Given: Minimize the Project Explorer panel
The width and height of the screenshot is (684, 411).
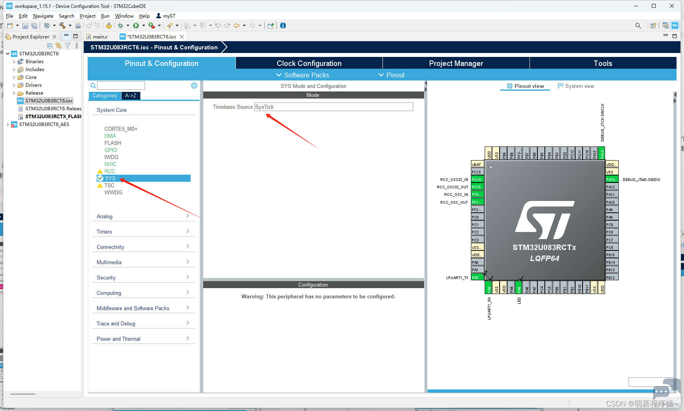Looking at the screenshot, I should [x=66, y=36].
